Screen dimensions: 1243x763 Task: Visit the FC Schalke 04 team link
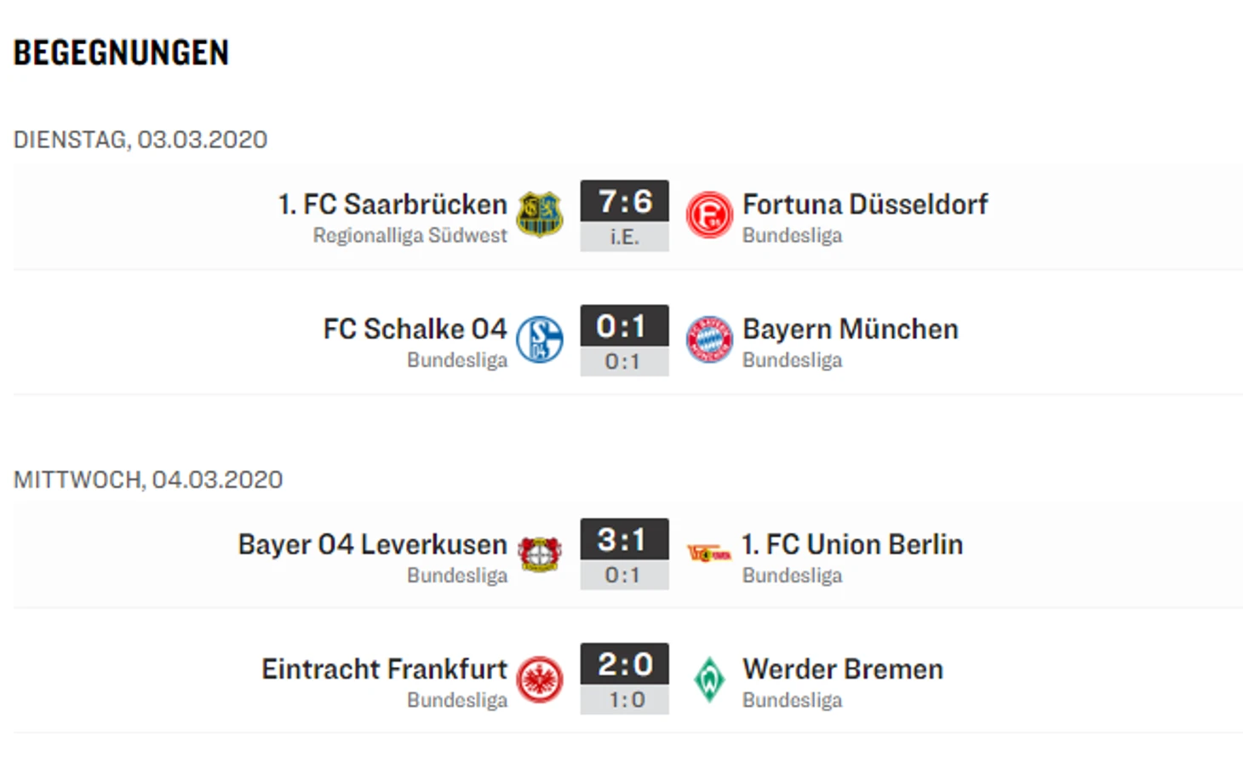415,329
